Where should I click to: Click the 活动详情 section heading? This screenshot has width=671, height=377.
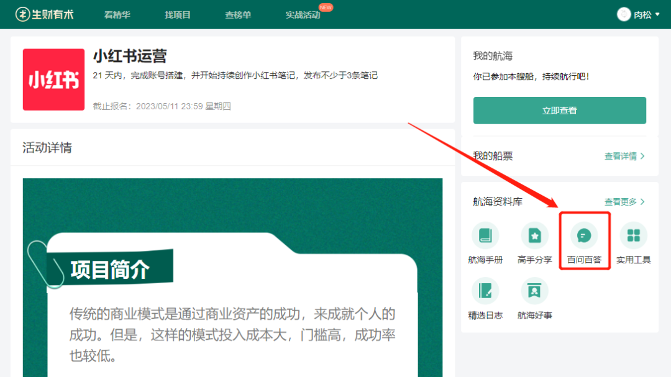pyautogui.click(x=47, y=148)
